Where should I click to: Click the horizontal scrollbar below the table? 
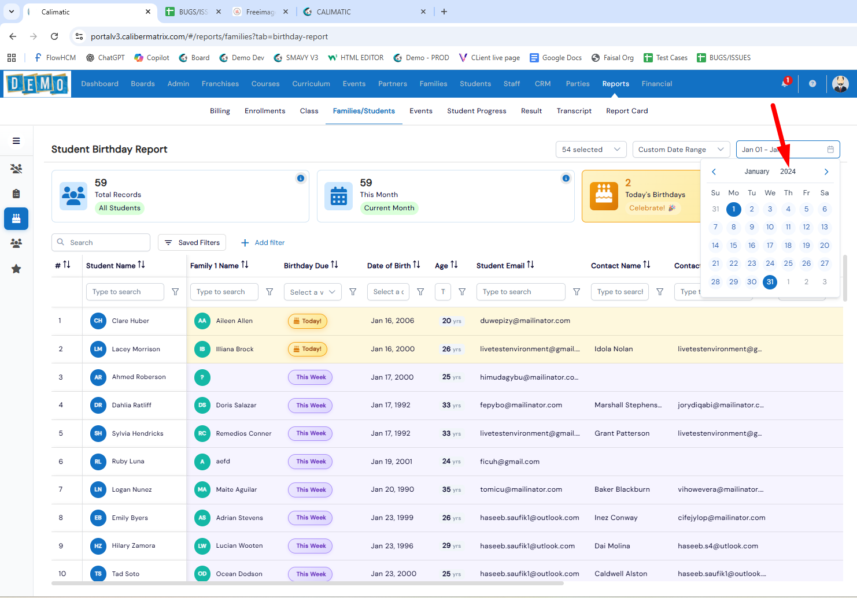click(308, 584)
